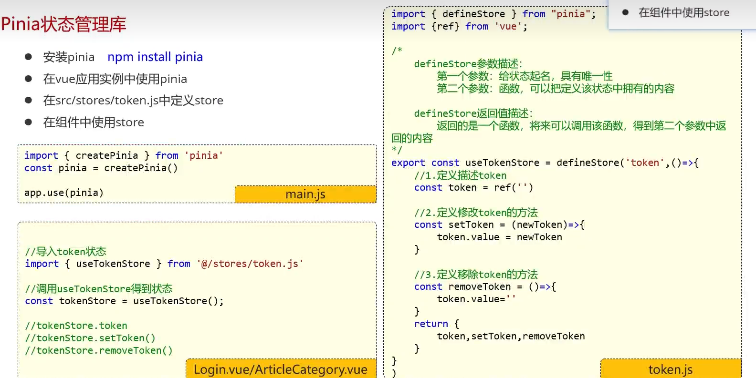Click the '//tokenStore.token' comment line
The image size is (756, 378).
pos(76,326)
